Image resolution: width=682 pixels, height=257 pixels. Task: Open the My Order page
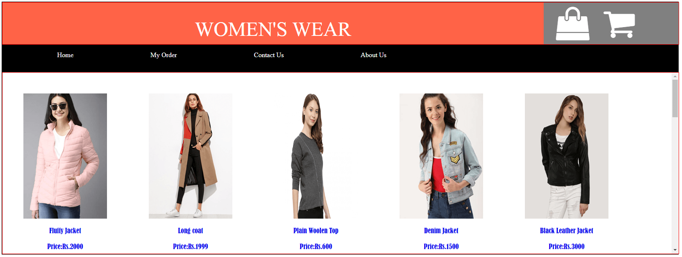pyautogui.click(x=163, y=55)
